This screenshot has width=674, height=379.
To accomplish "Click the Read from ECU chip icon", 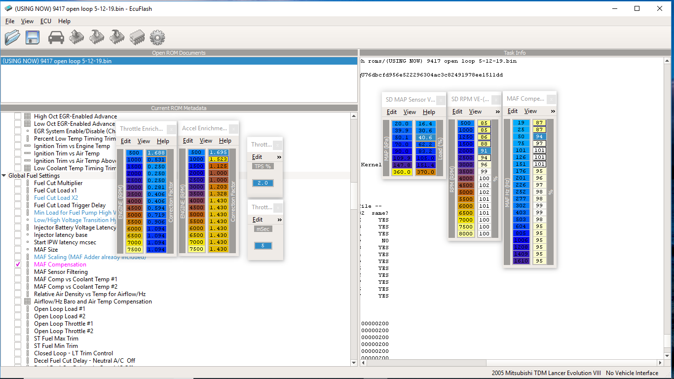I will [x=76, y=37].
